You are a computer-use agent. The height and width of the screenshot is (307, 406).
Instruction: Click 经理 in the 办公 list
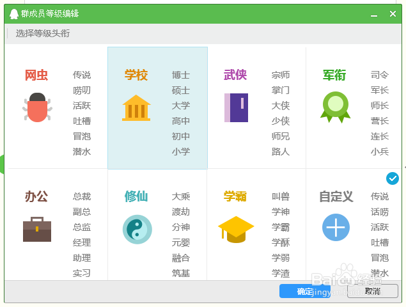coord(82,242)
